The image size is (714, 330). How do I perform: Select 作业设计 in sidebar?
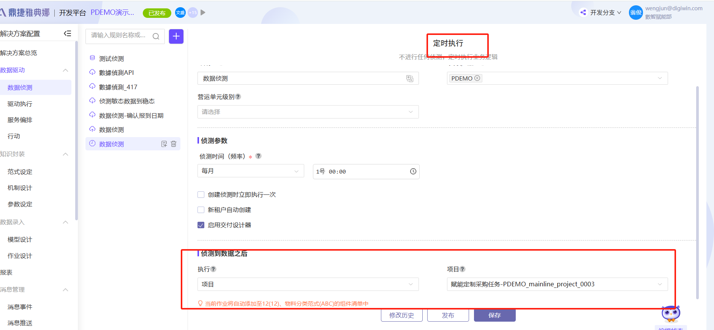[x=20, y=256]
